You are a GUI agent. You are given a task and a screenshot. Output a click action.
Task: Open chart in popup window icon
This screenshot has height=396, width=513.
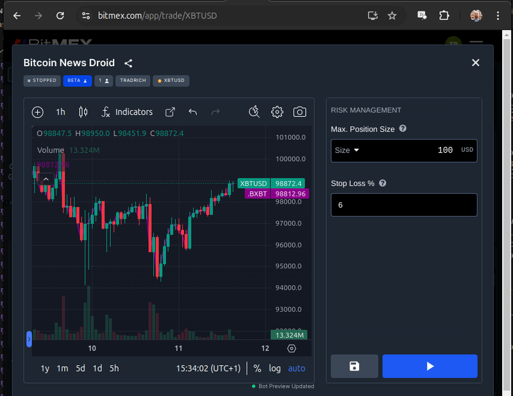pyautogui.click(x=170, y=112)
